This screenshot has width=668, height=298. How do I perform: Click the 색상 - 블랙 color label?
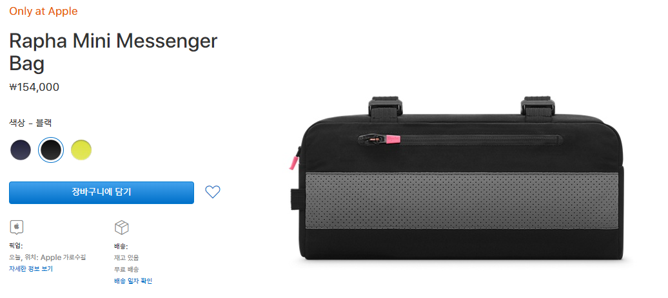pyautogui.click(x=30, y=124)
